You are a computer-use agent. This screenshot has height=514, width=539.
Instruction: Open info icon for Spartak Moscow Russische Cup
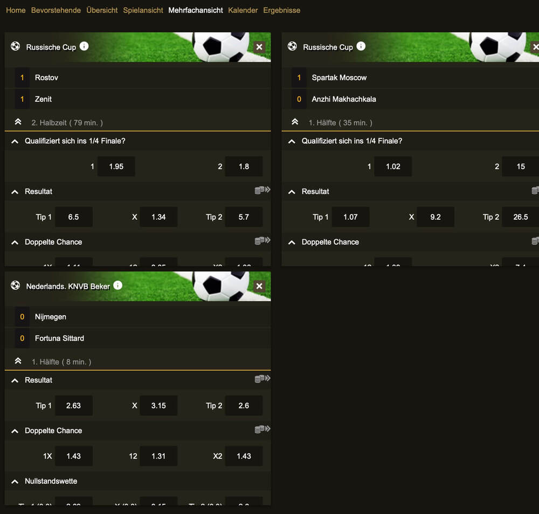pyautogui.click(x=361, y=46)
